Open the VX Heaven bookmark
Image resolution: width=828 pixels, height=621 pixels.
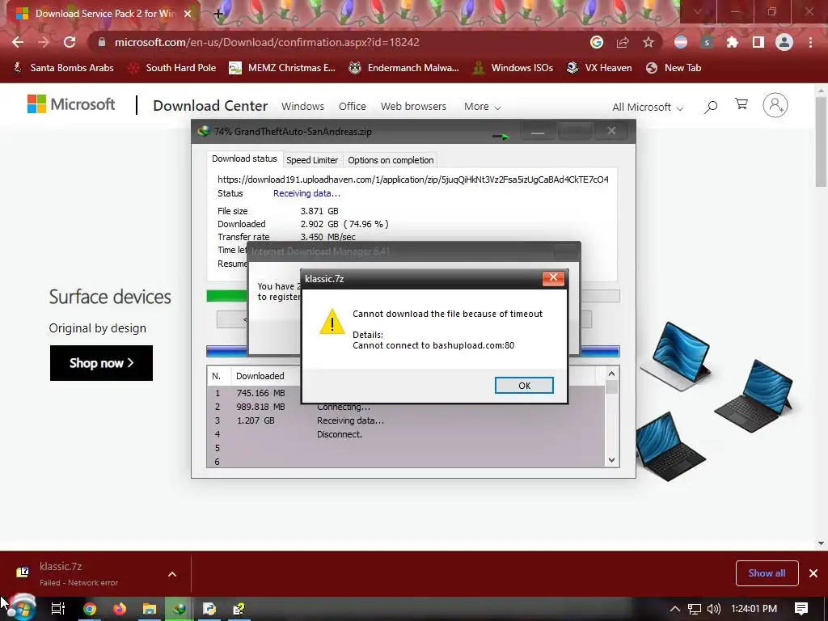point(599,68)
